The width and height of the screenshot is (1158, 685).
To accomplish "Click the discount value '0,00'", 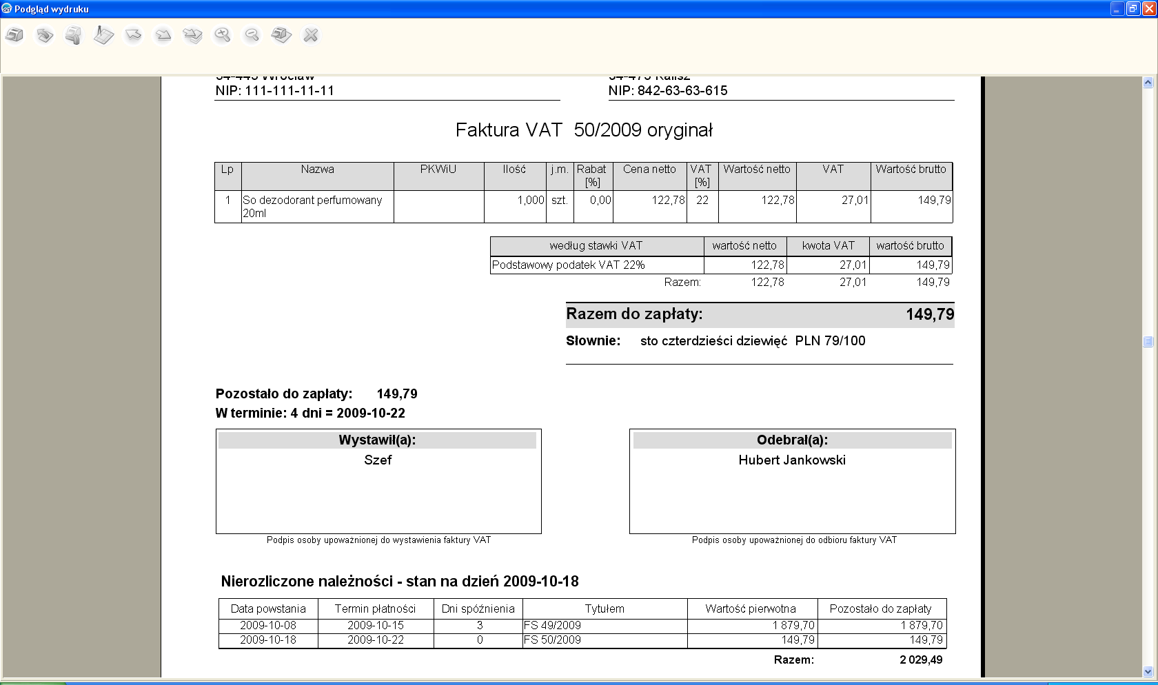I will pyautogui.click(x=600, y=201).
